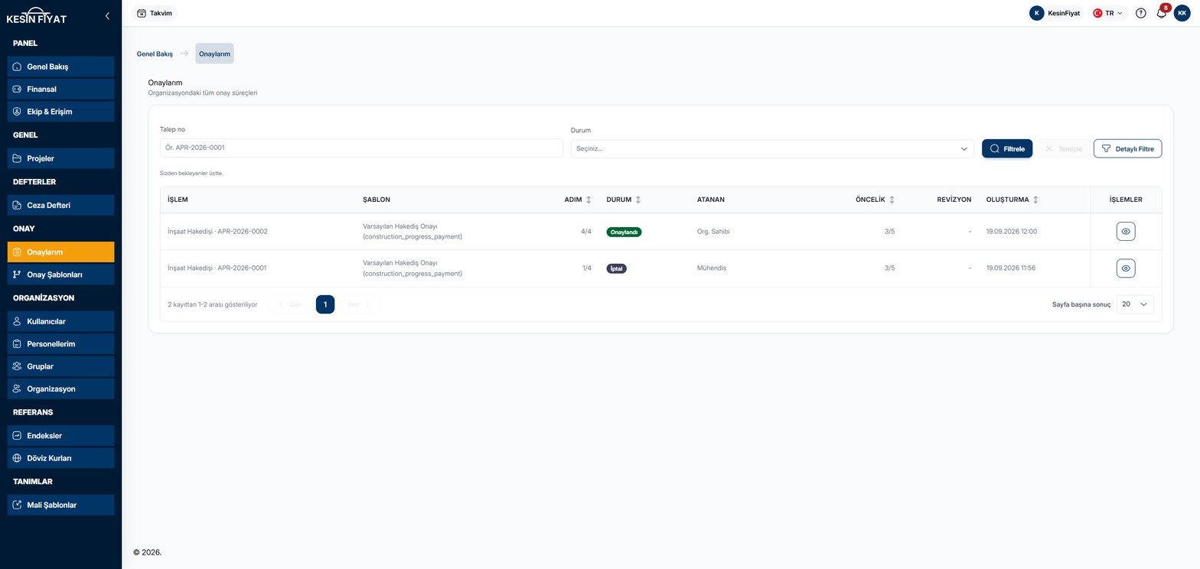This screenshot has width=1200, height=569.
Task: View details of APR-2026-0002 via eye icon
Action: pyautogui.click(x=1125, y=231)
